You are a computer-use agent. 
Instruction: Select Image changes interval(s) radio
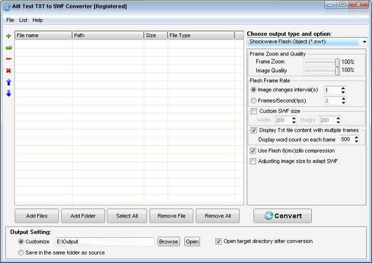[x=253, y=90]
